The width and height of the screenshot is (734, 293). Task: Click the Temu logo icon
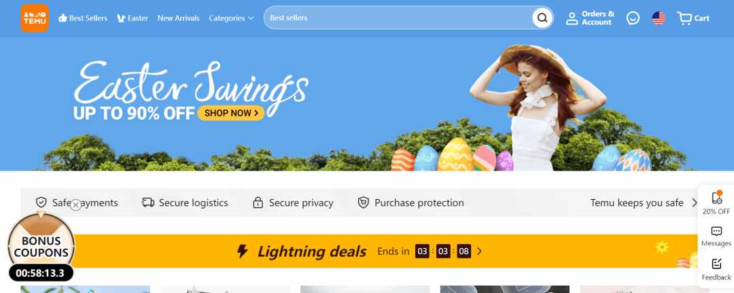click(x=35, y=18)
